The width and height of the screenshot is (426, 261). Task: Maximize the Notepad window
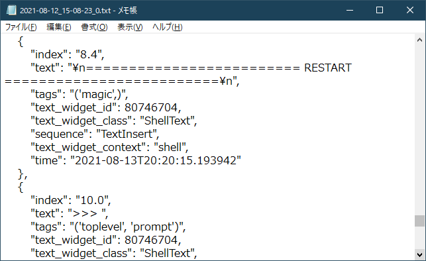(x=380, y=11)
